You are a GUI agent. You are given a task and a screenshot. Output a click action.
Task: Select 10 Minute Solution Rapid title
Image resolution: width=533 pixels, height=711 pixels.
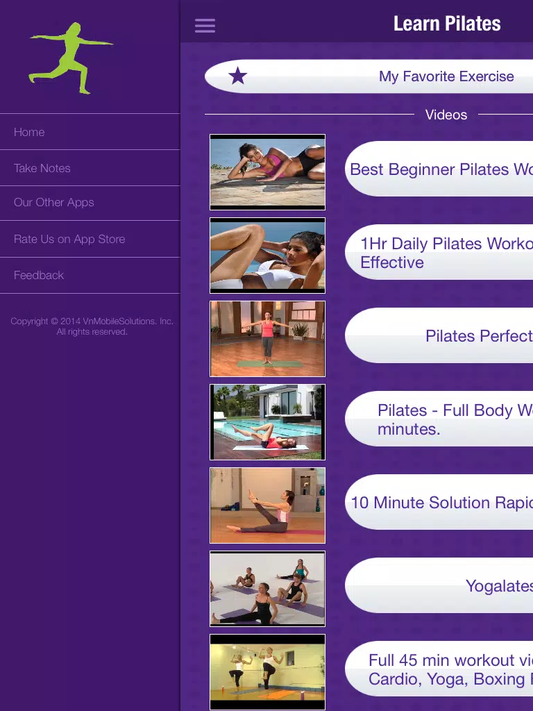[439, 503]
